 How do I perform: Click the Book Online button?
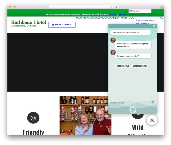(62, 25)
